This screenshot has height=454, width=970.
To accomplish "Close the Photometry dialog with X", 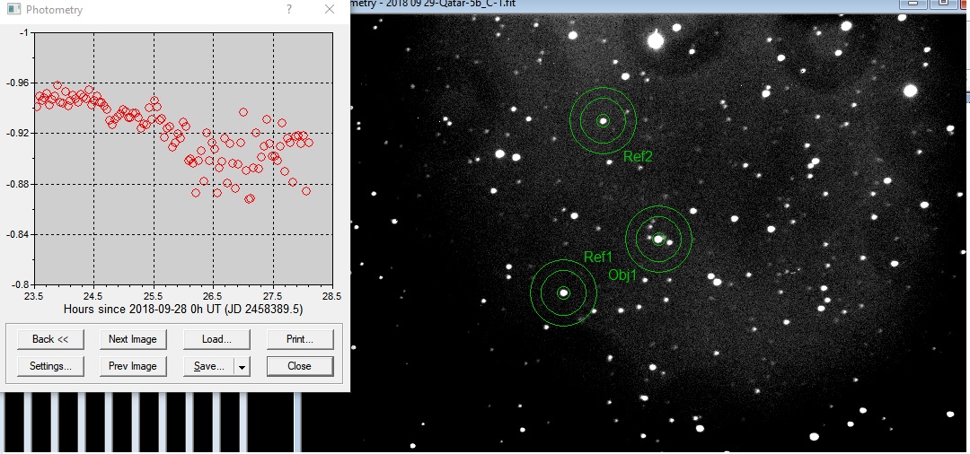I will coord(330,10).
